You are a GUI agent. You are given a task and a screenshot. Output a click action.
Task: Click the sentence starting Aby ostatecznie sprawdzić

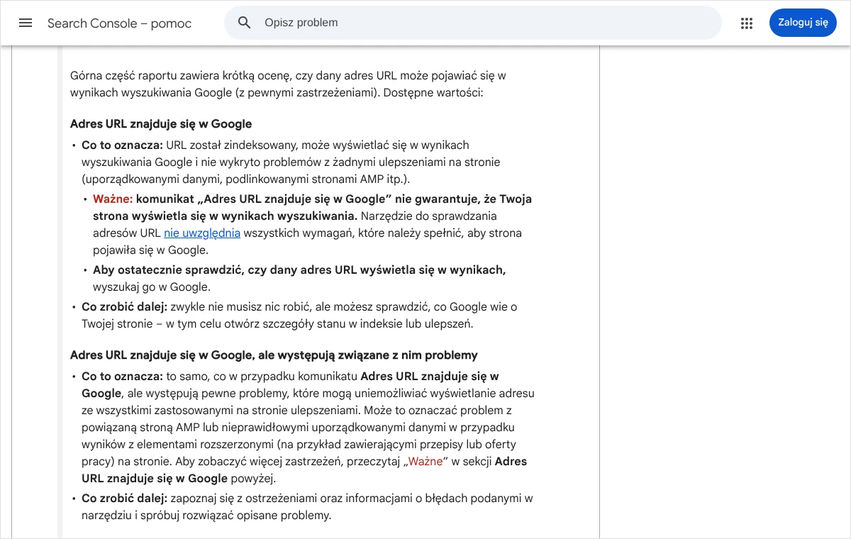click(299, 270)
